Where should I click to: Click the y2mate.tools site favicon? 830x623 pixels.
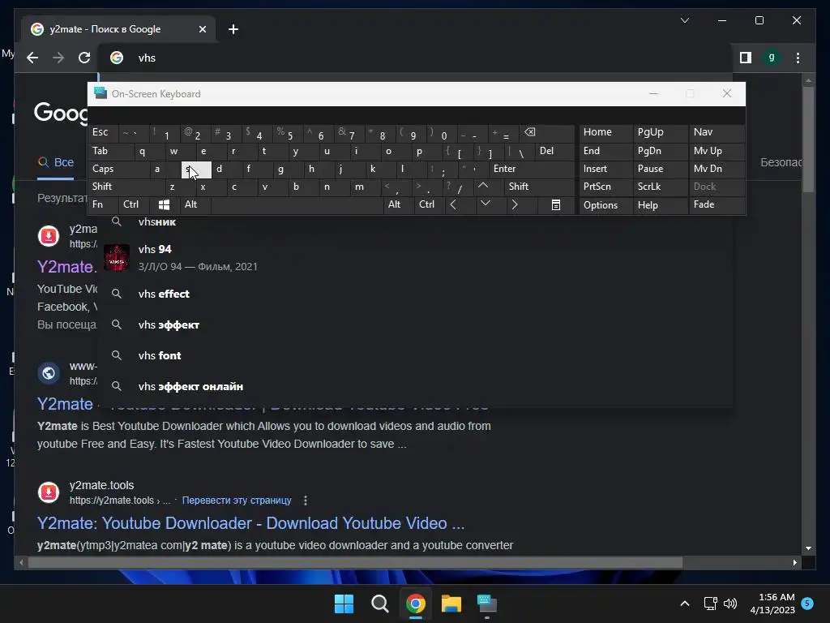[48, 492]
